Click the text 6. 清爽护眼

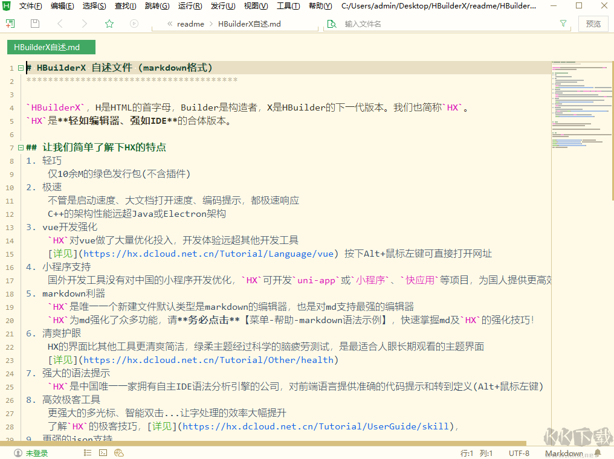pyautogui.click(x=54, y=334)
